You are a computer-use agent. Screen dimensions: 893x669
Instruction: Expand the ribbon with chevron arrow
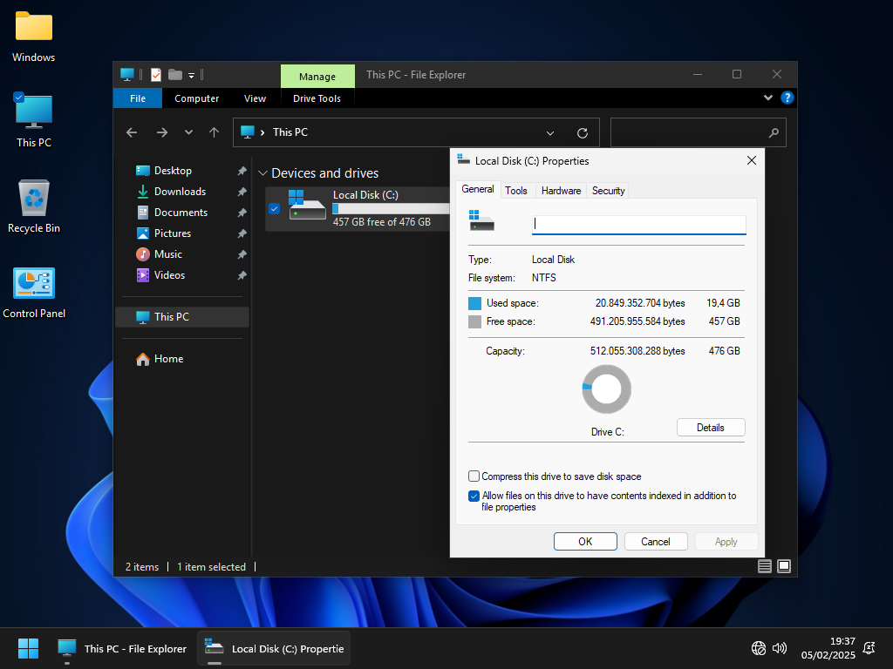(x=767, y=98)
